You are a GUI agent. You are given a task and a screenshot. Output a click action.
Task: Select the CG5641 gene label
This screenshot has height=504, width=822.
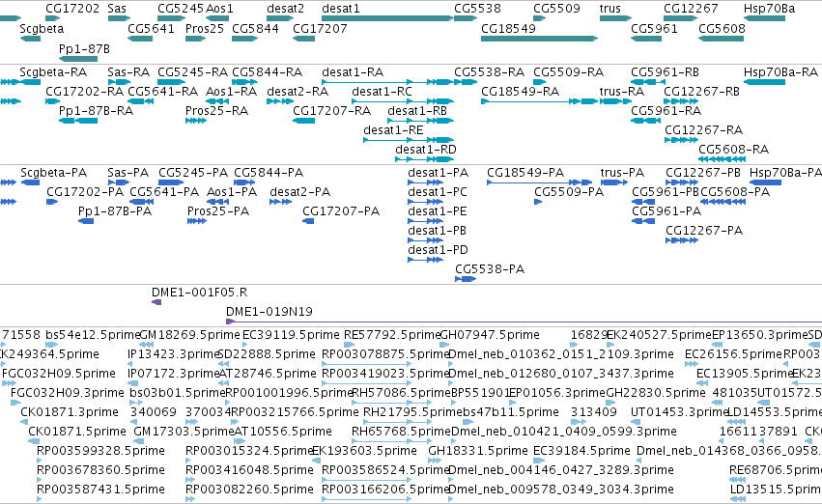(x=151, y=29)
